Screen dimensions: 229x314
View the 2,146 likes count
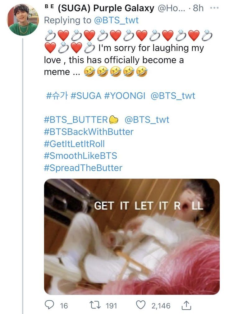coord(161,306)
